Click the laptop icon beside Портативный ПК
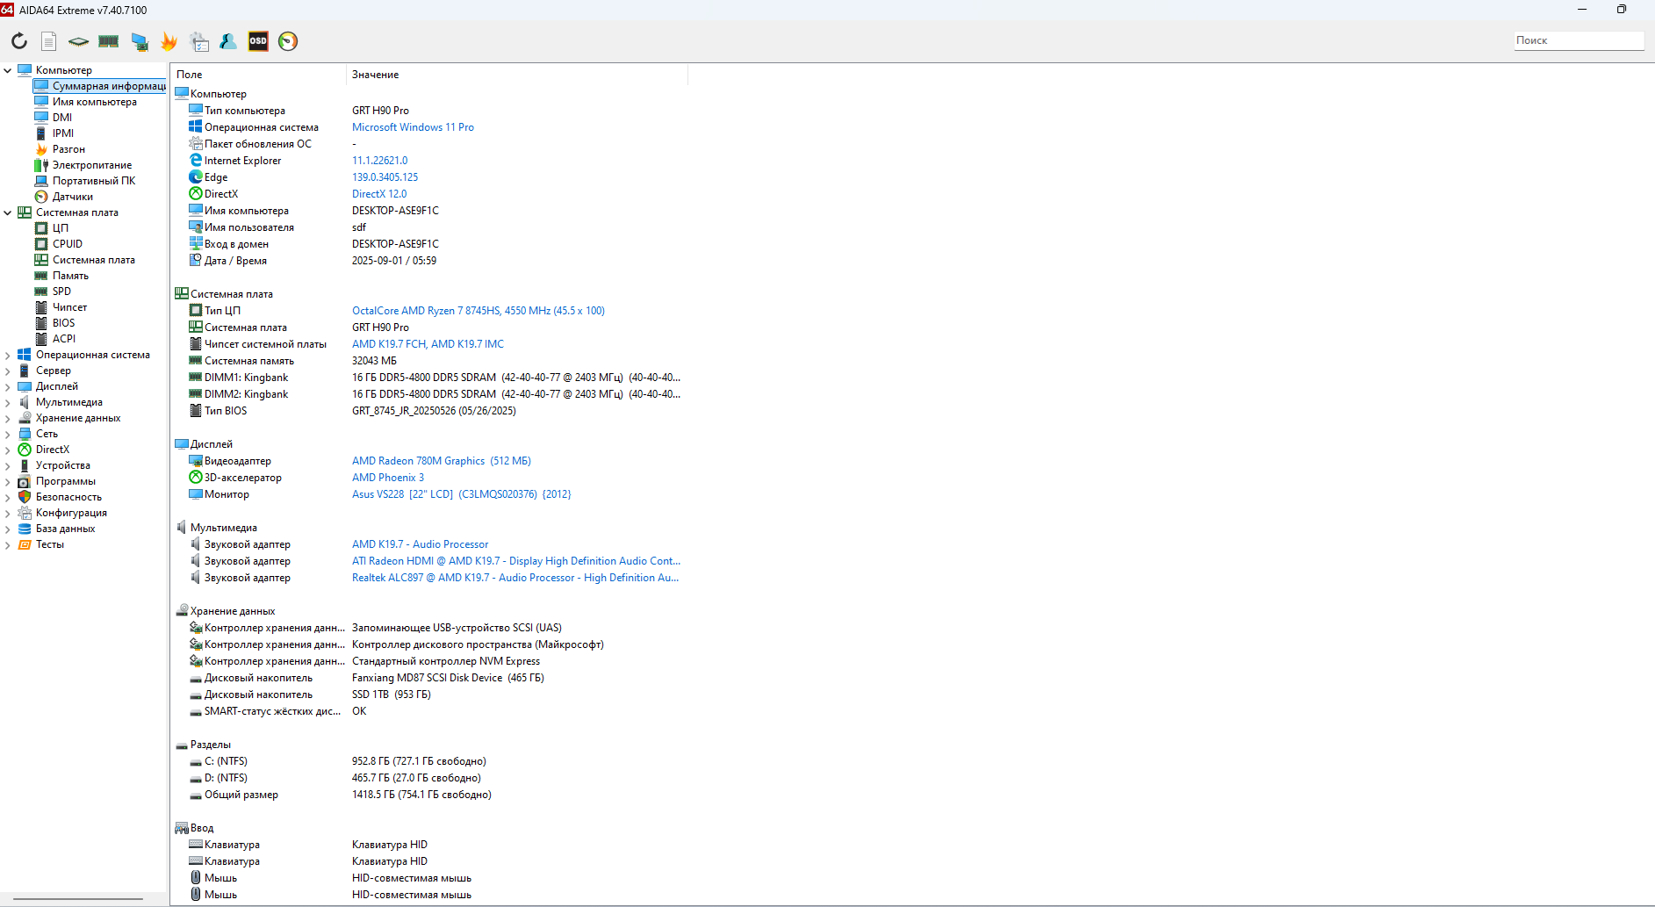The width and height of the screenshot is (1655, 907). click(x=41, y=181)
